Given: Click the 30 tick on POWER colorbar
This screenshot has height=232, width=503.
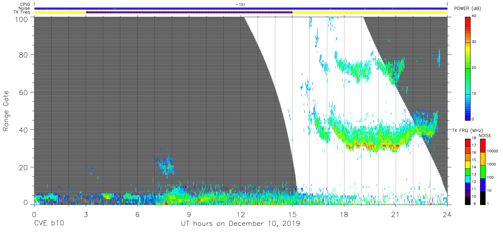Looking at the screenshot, I should (474, 42).
